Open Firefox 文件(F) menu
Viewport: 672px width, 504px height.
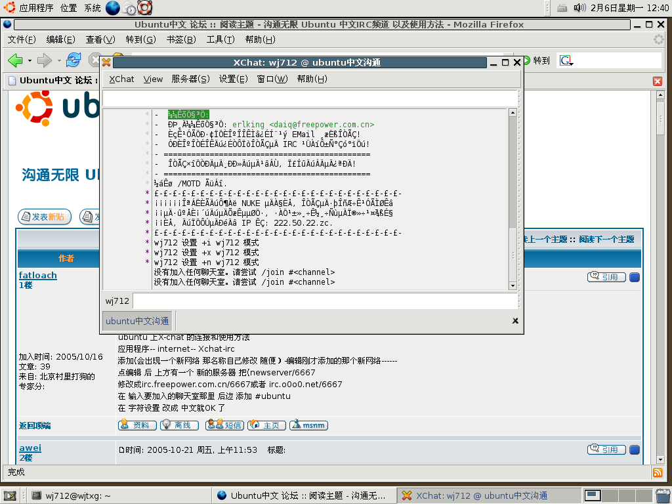[22, 39]
